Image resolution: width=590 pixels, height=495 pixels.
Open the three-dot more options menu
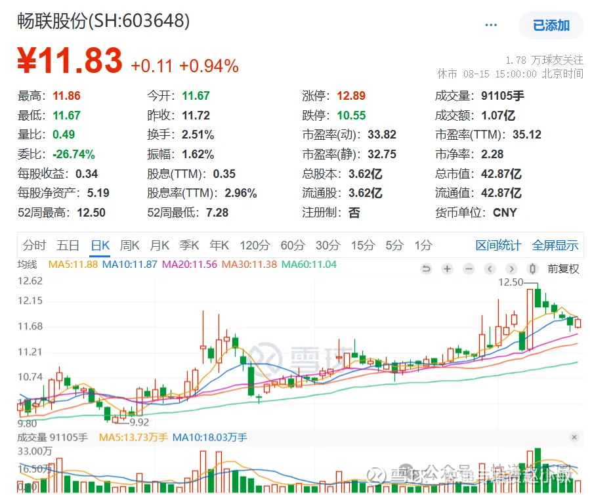[x=491, y=25]
